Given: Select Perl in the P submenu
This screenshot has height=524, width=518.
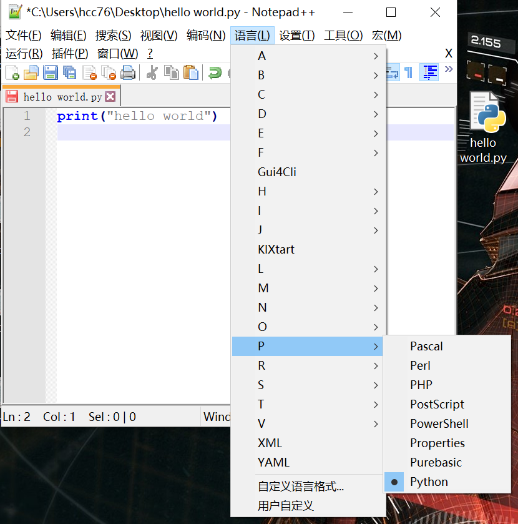Looking at the screenshot, I should pyautogui.click(x=447, y=365).
